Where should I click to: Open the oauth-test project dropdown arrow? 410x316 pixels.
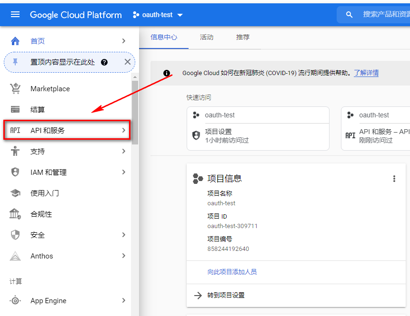(180, 15)
